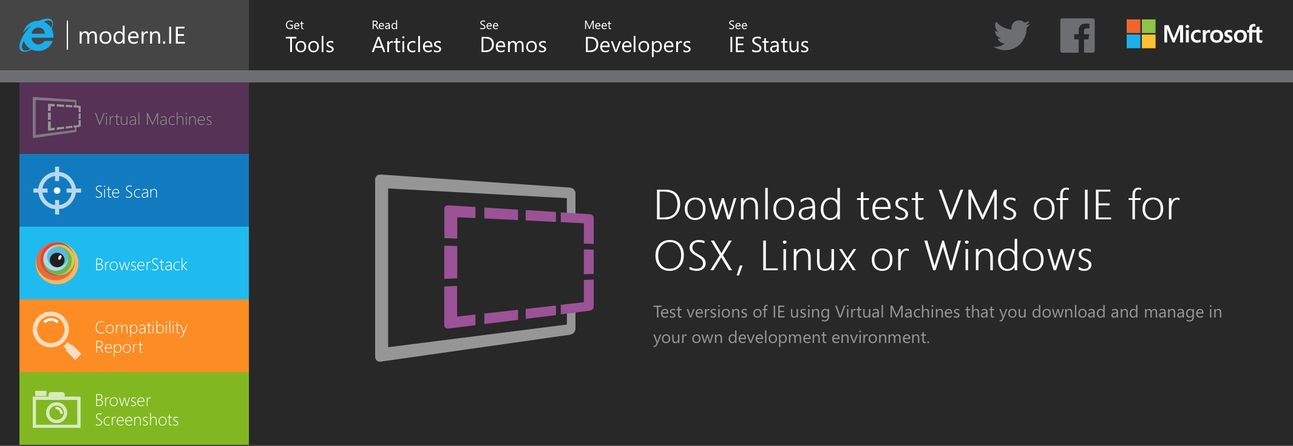Go to Read Articles in navigation

(406, 38)
